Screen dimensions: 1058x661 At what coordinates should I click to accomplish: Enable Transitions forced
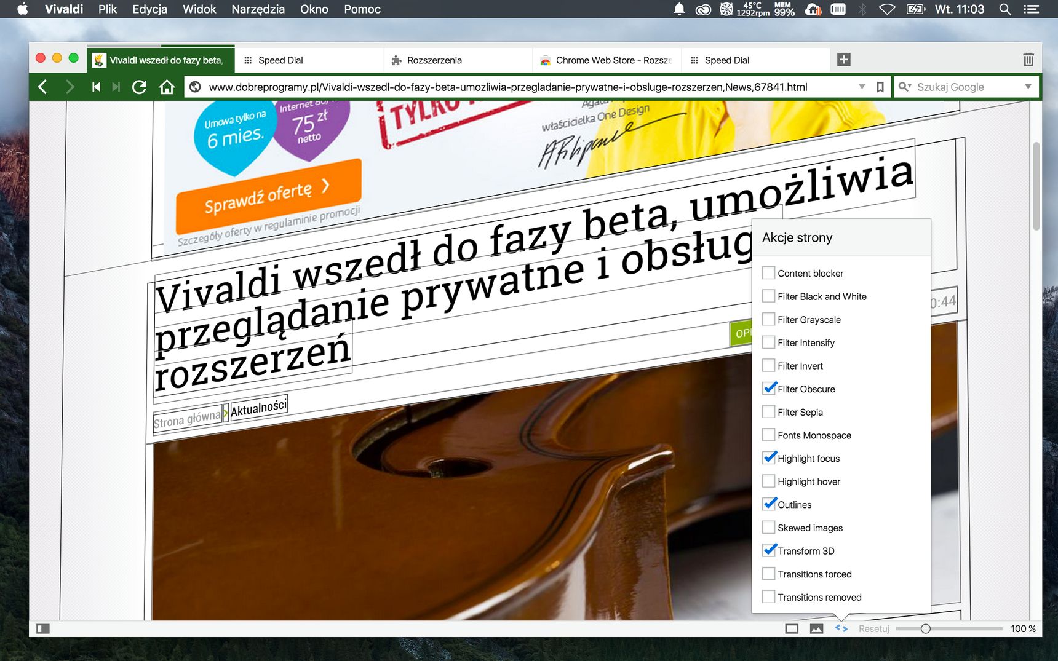[769, 574]
